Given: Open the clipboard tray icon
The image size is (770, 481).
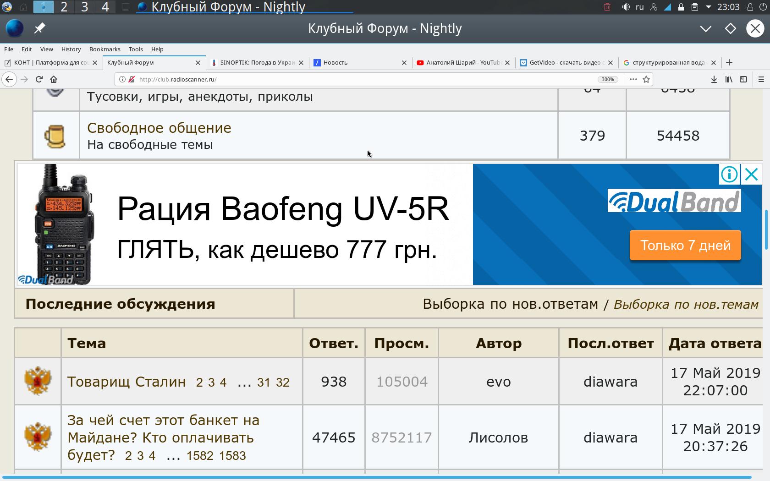Looking at the screenshot, I should 695,7.
